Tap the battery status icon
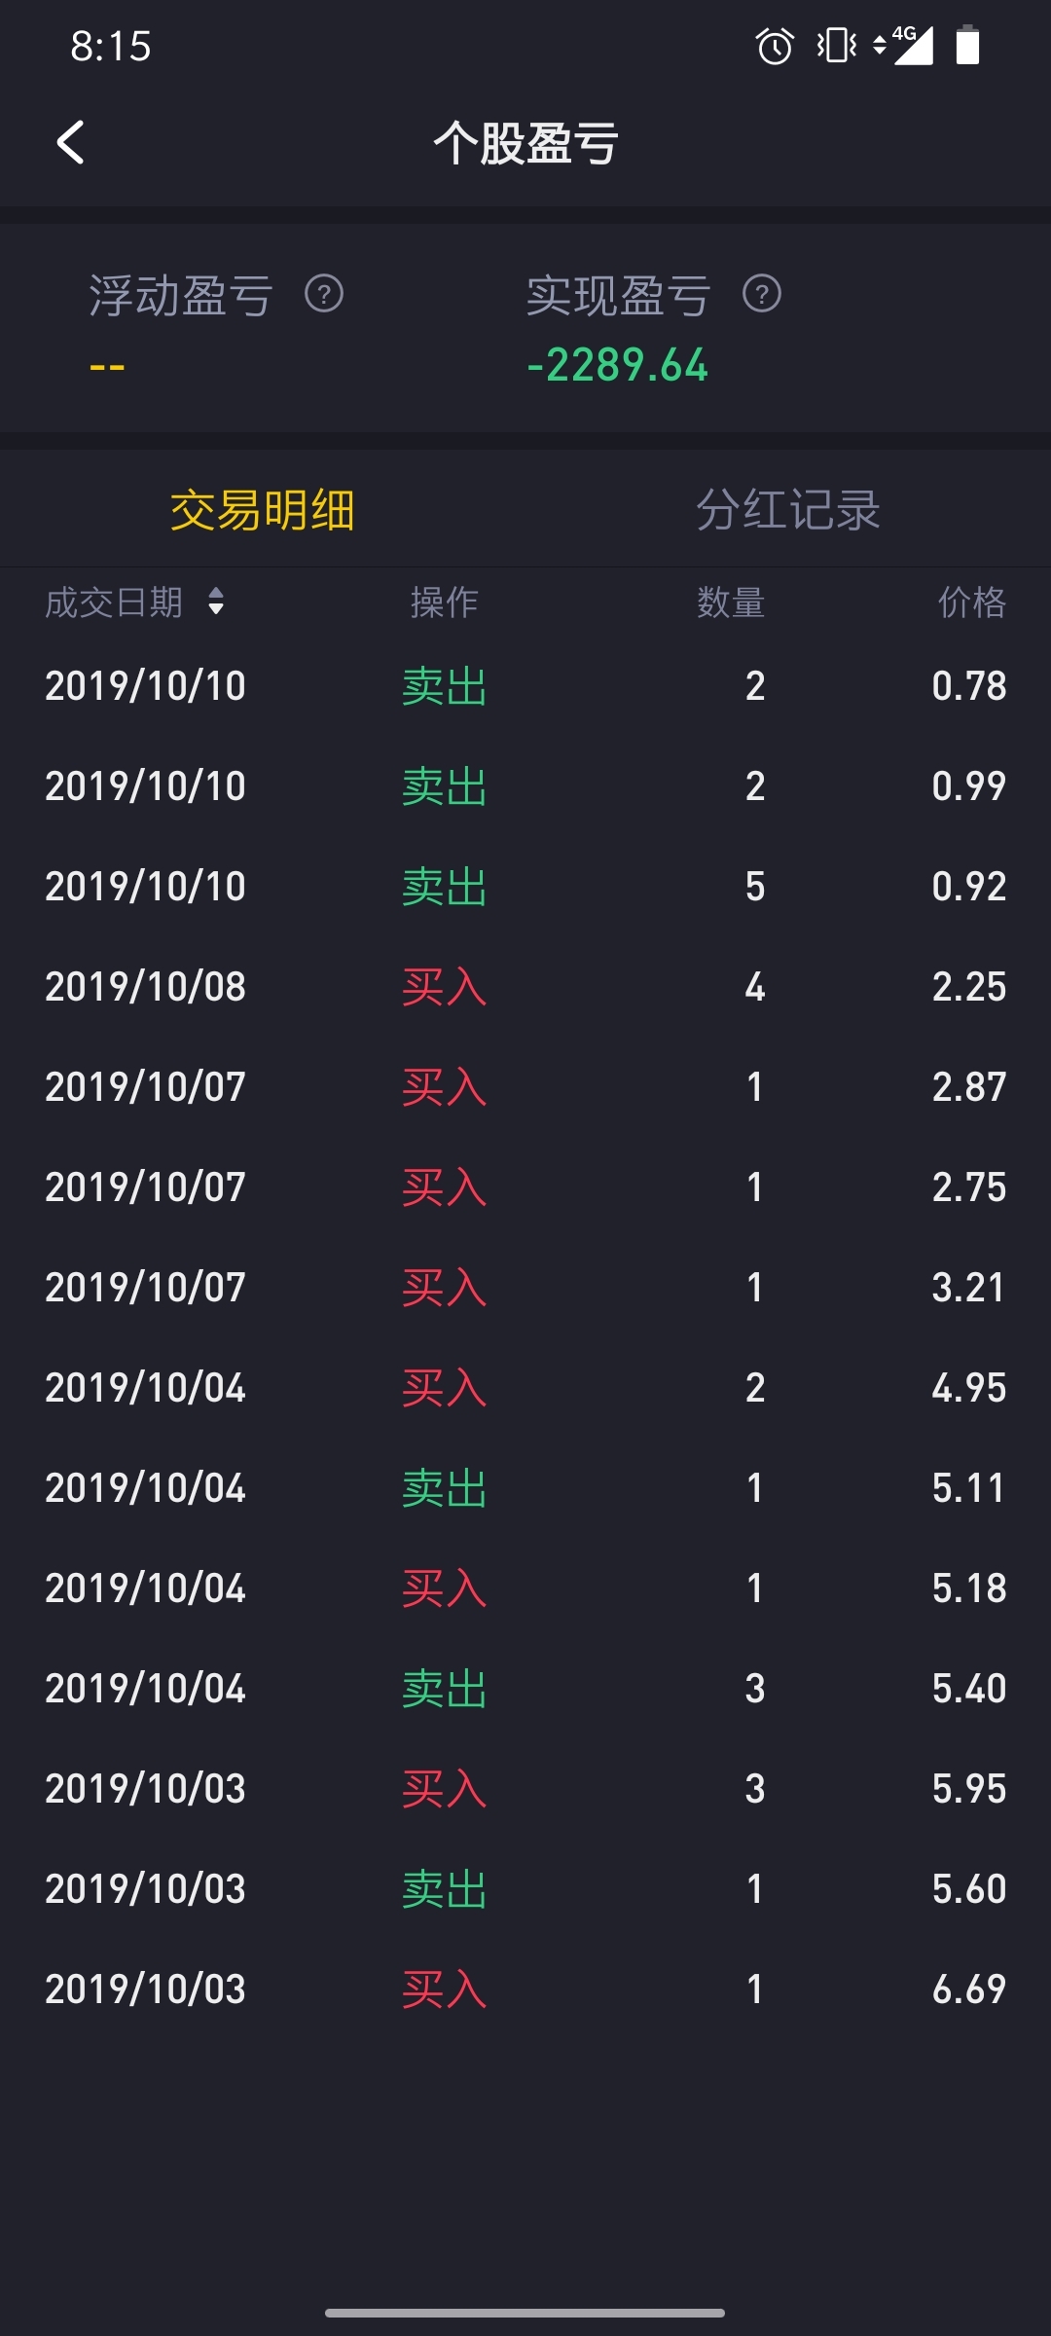 coord(967,46)
